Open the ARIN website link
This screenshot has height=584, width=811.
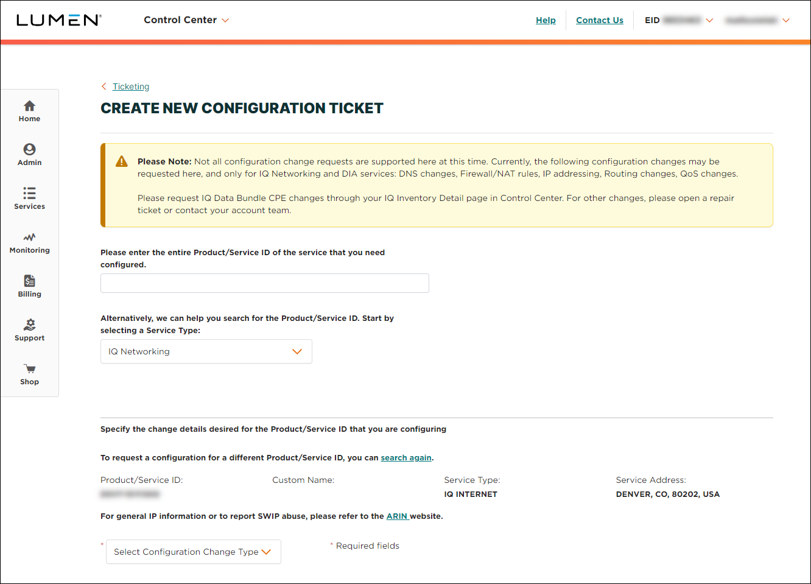click(397, 516)
